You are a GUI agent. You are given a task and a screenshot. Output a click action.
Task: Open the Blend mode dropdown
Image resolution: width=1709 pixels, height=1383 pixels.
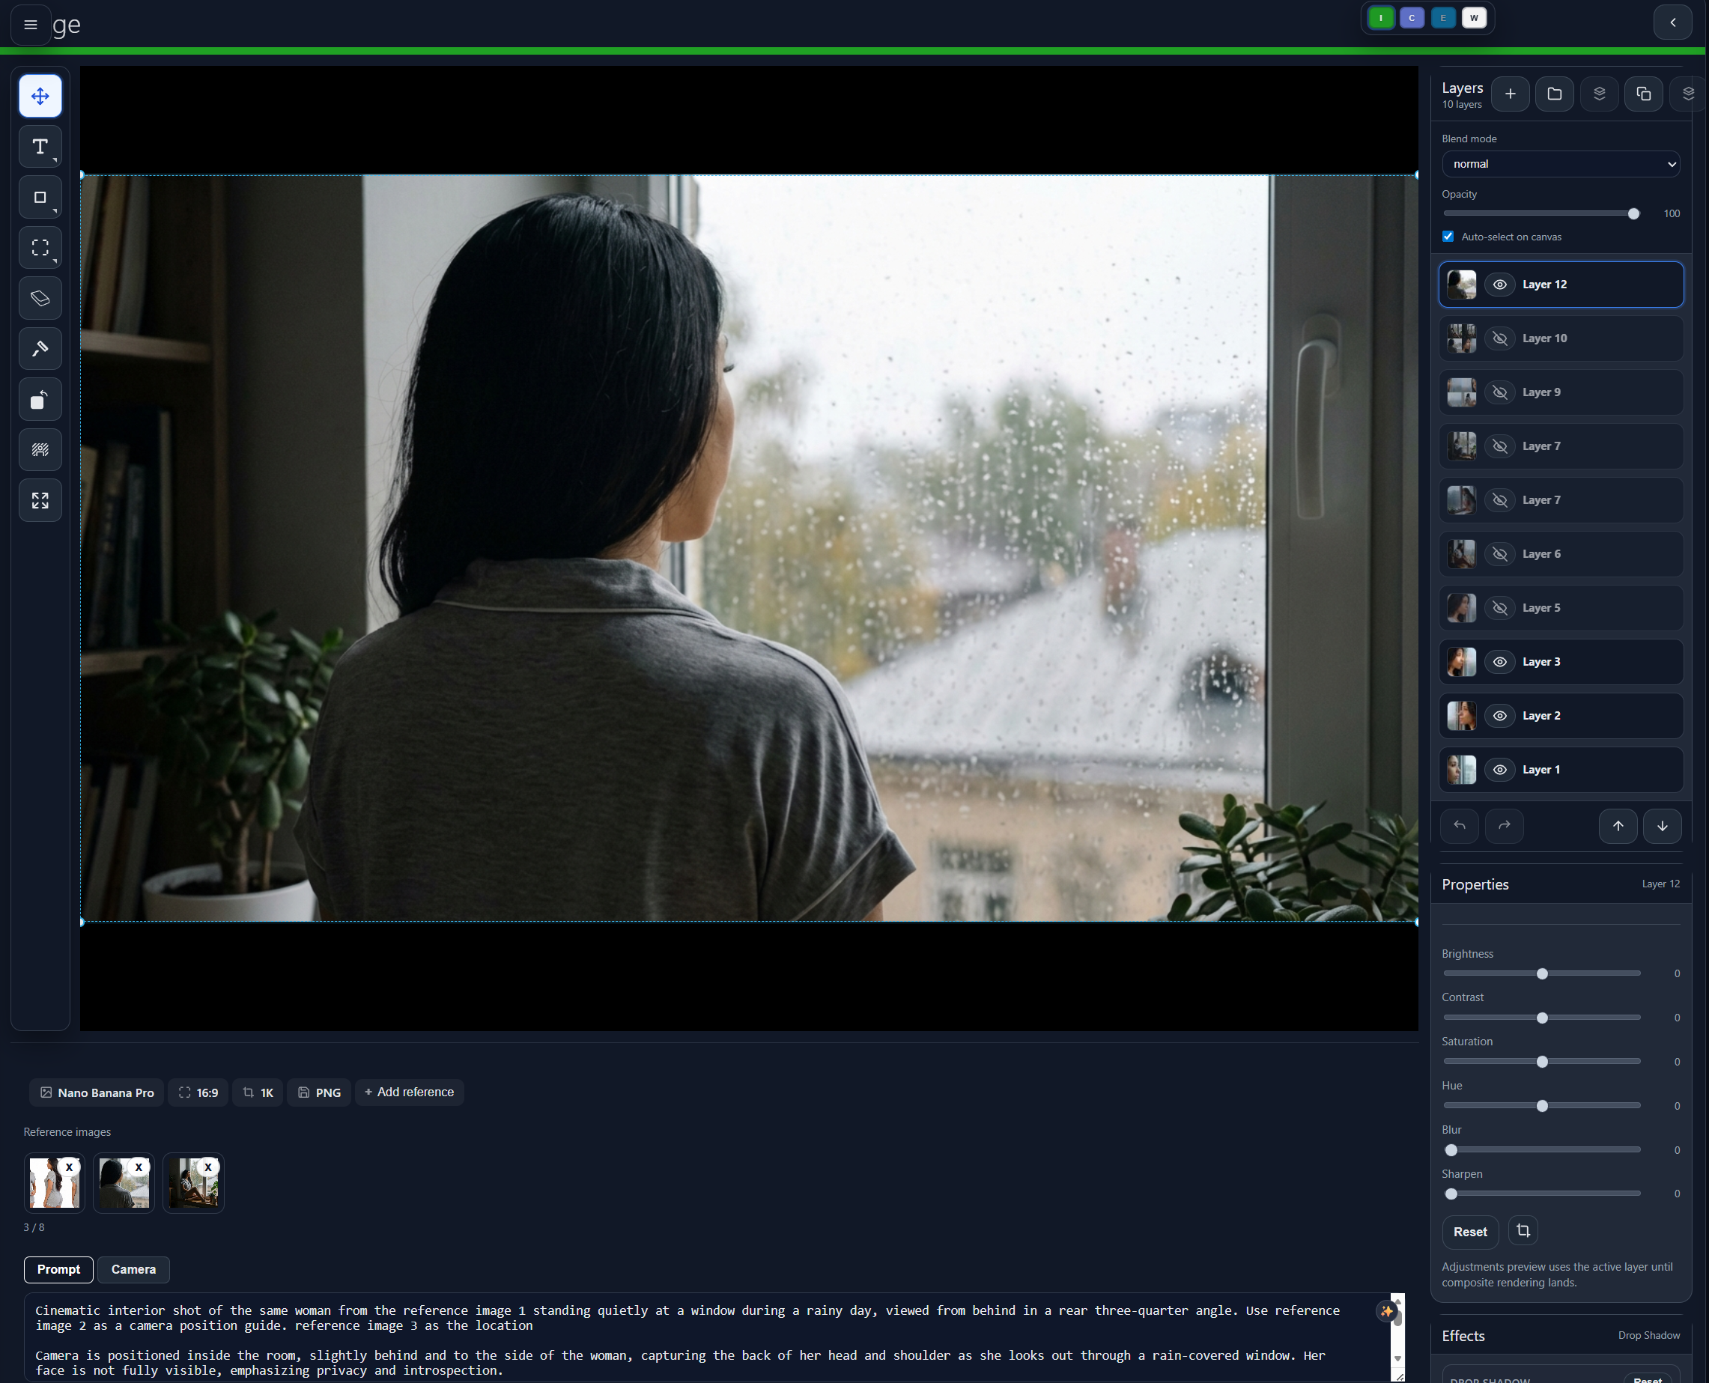pos(1561,164)
